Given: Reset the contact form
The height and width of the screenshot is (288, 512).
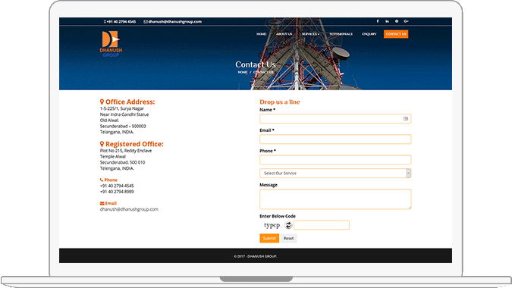Looking at the screenshot, I should (x=289, y=238).
